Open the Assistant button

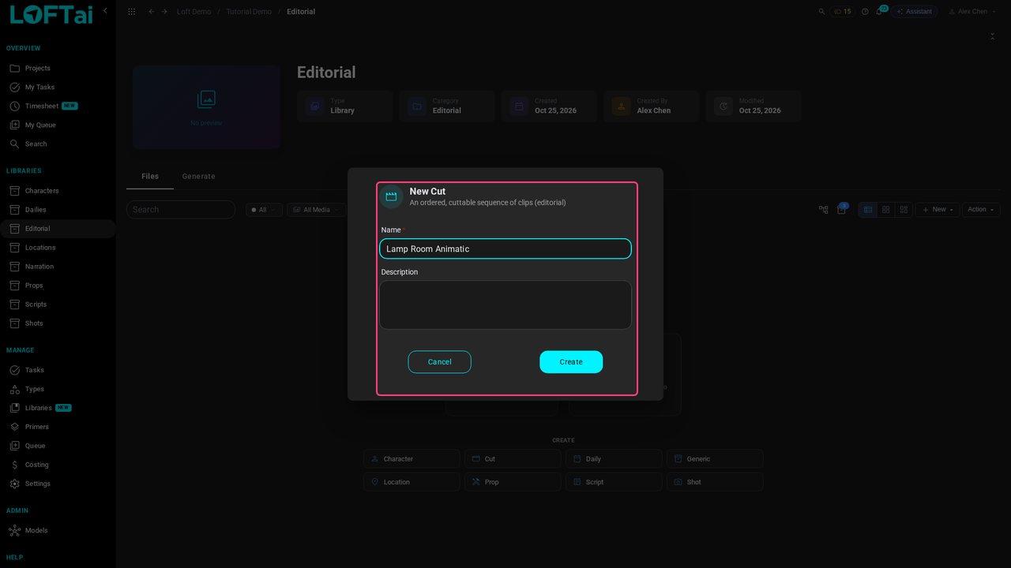tap(914, 12)
